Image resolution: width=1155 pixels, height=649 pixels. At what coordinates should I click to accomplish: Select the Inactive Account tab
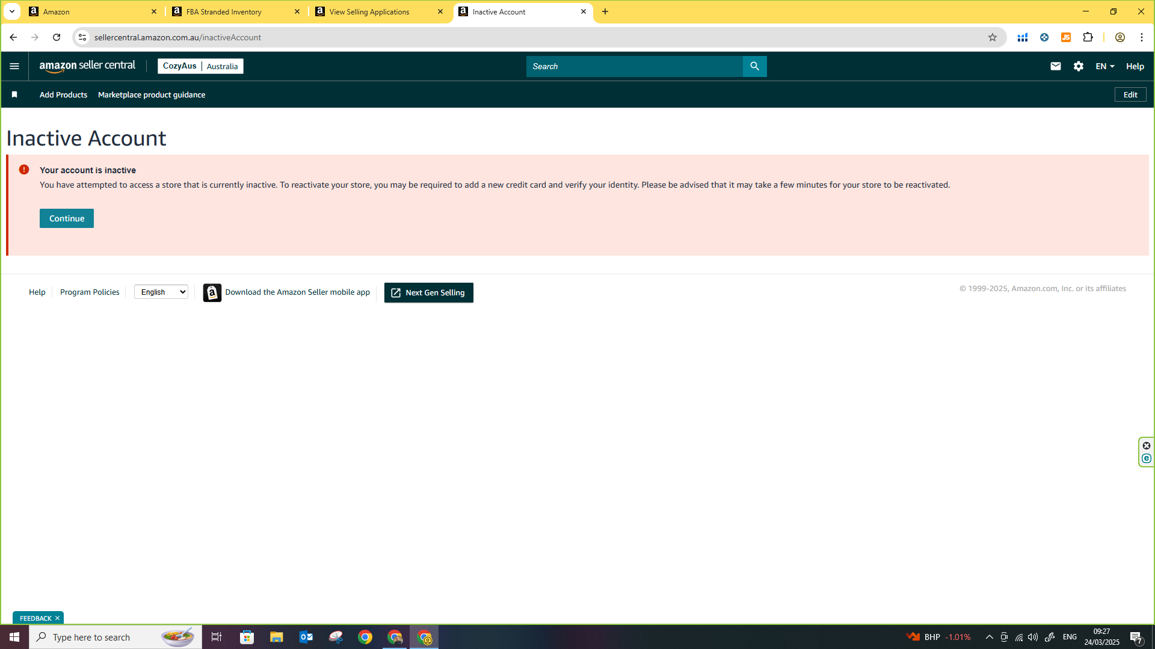(523, 11)
